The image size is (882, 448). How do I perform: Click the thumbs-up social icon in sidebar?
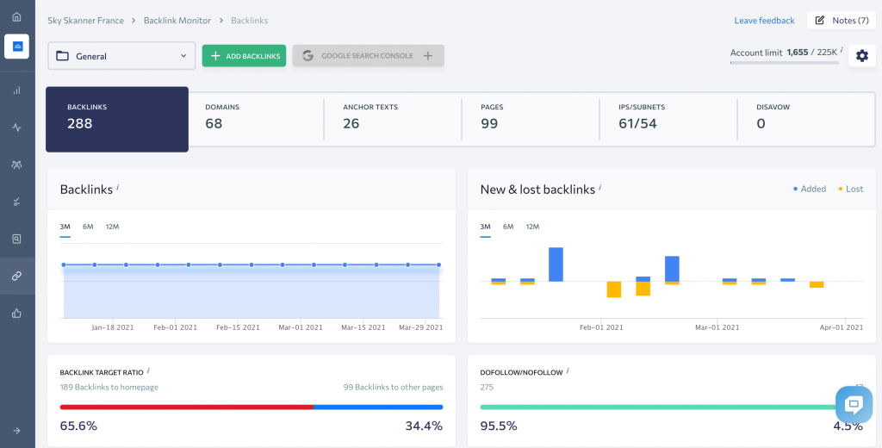[16, 313]
